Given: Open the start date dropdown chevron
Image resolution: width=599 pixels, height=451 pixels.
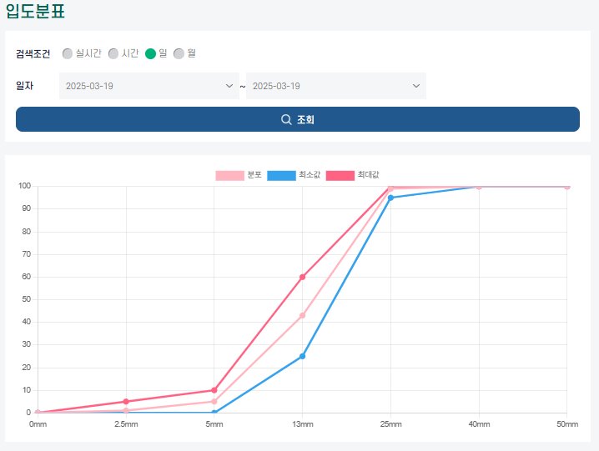Looking at the screenshot, I should coord(229,86).
